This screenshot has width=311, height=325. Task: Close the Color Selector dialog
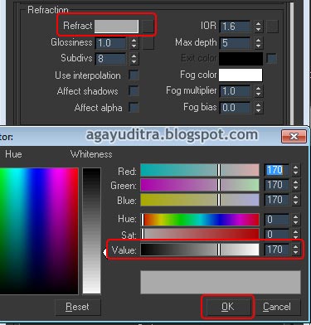click(294, 136)
